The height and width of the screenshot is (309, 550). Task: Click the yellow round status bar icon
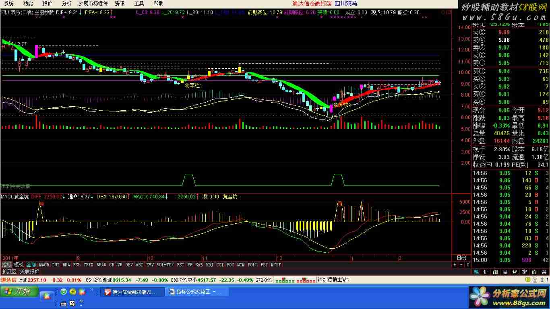click(x=528, y=279)
